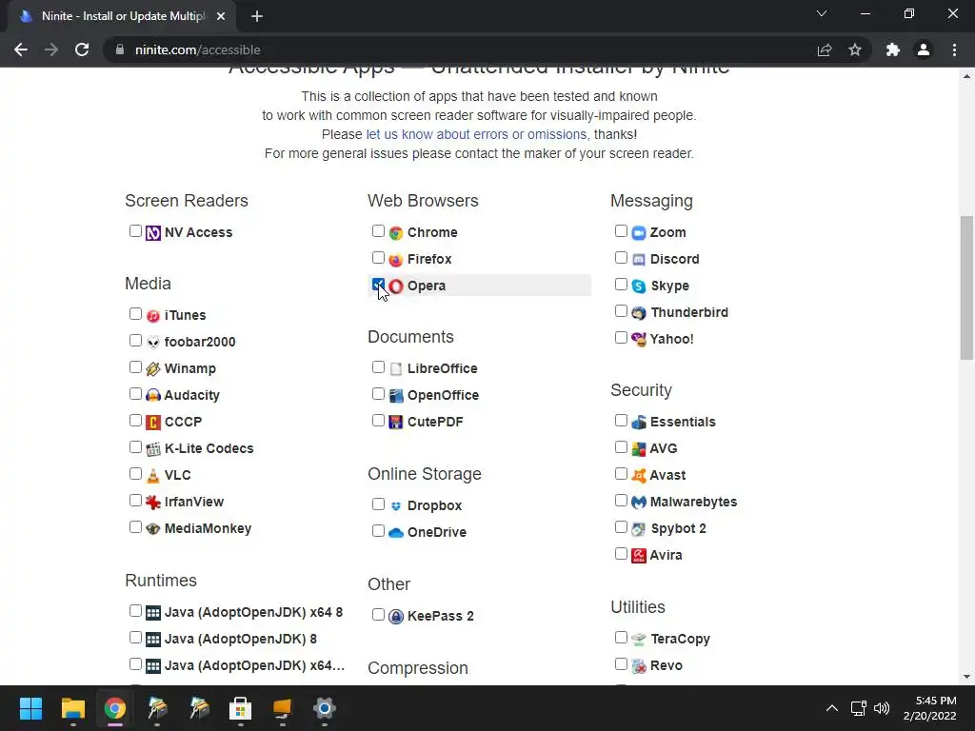Image resolution: width=975 pixels, height=731 pixels.
Task: Click the OneDrive cloud icon
Action: click(396, 533)
